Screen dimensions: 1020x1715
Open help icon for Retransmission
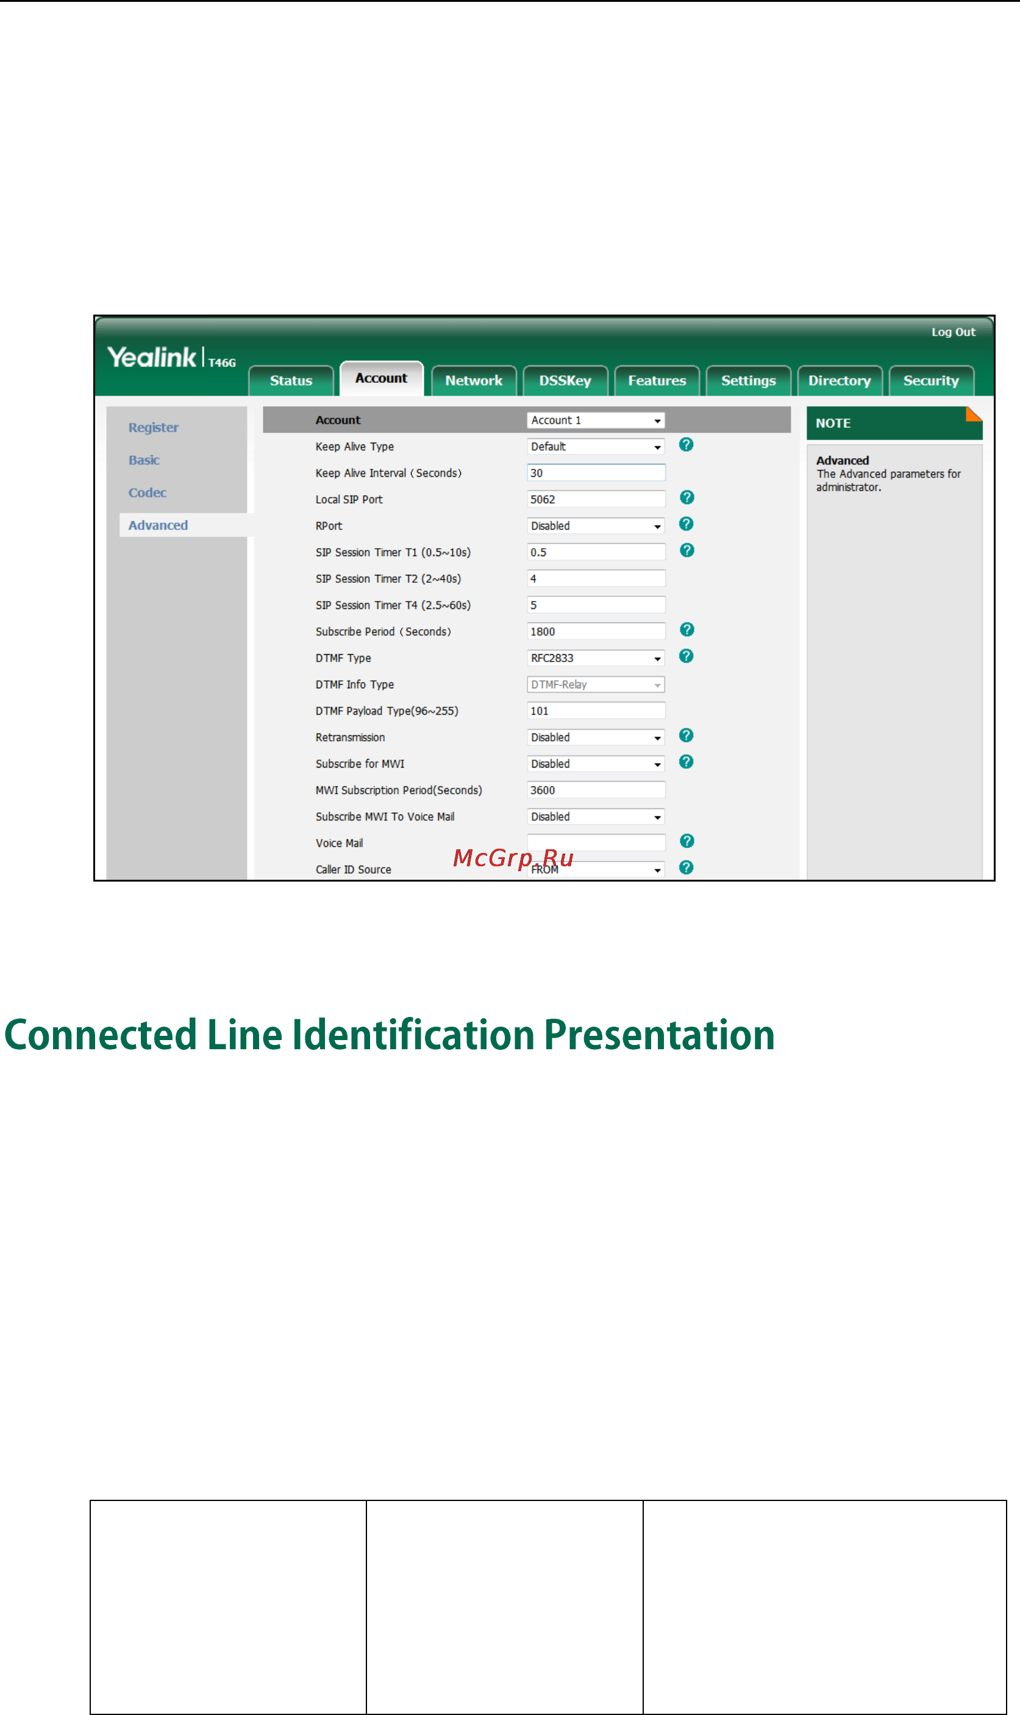[x=686, y=735]
